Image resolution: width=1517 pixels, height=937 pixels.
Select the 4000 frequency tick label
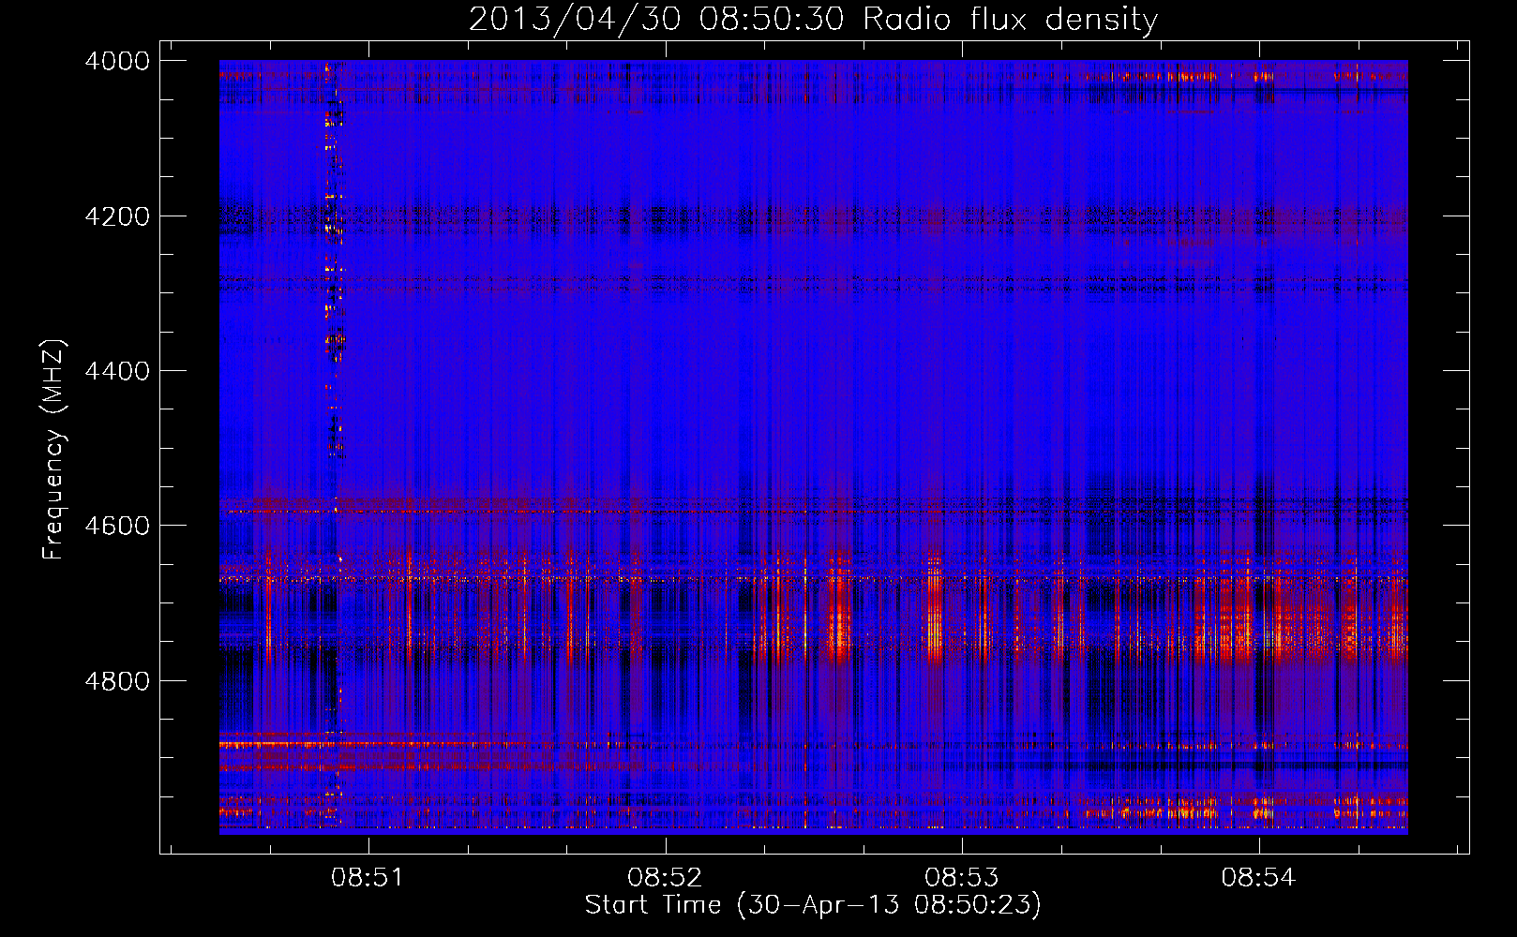pos(117,61)
